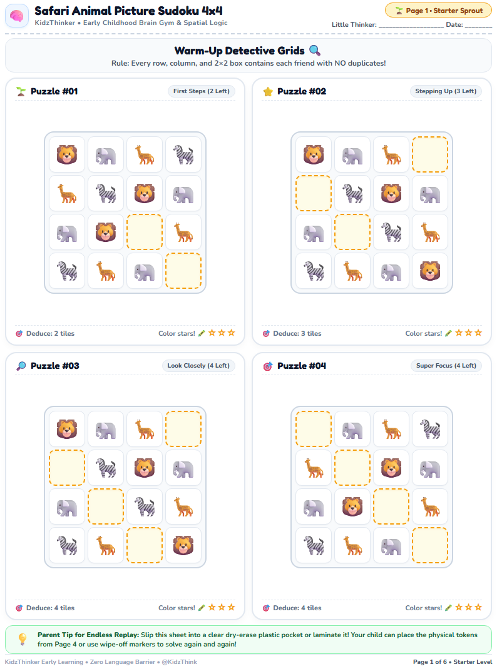Click the magnifier icon beside Puzzle #03

(x=21, y=366)
